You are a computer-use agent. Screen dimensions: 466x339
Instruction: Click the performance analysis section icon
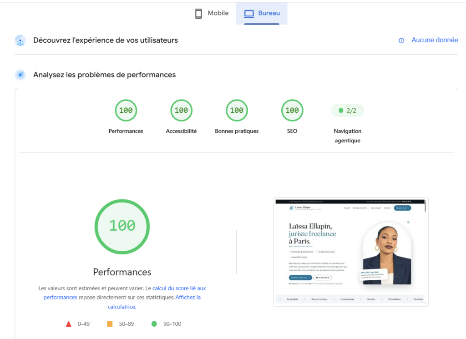(x=20, y=75)
